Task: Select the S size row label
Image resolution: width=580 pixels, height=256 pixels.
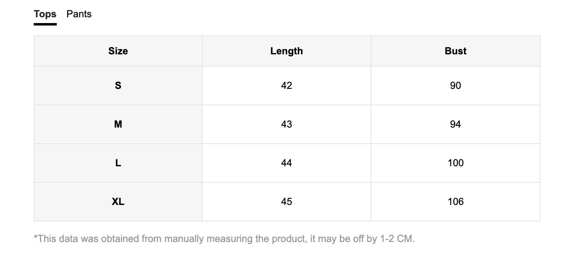Action: pyautogui.click(x=118, y=86)
